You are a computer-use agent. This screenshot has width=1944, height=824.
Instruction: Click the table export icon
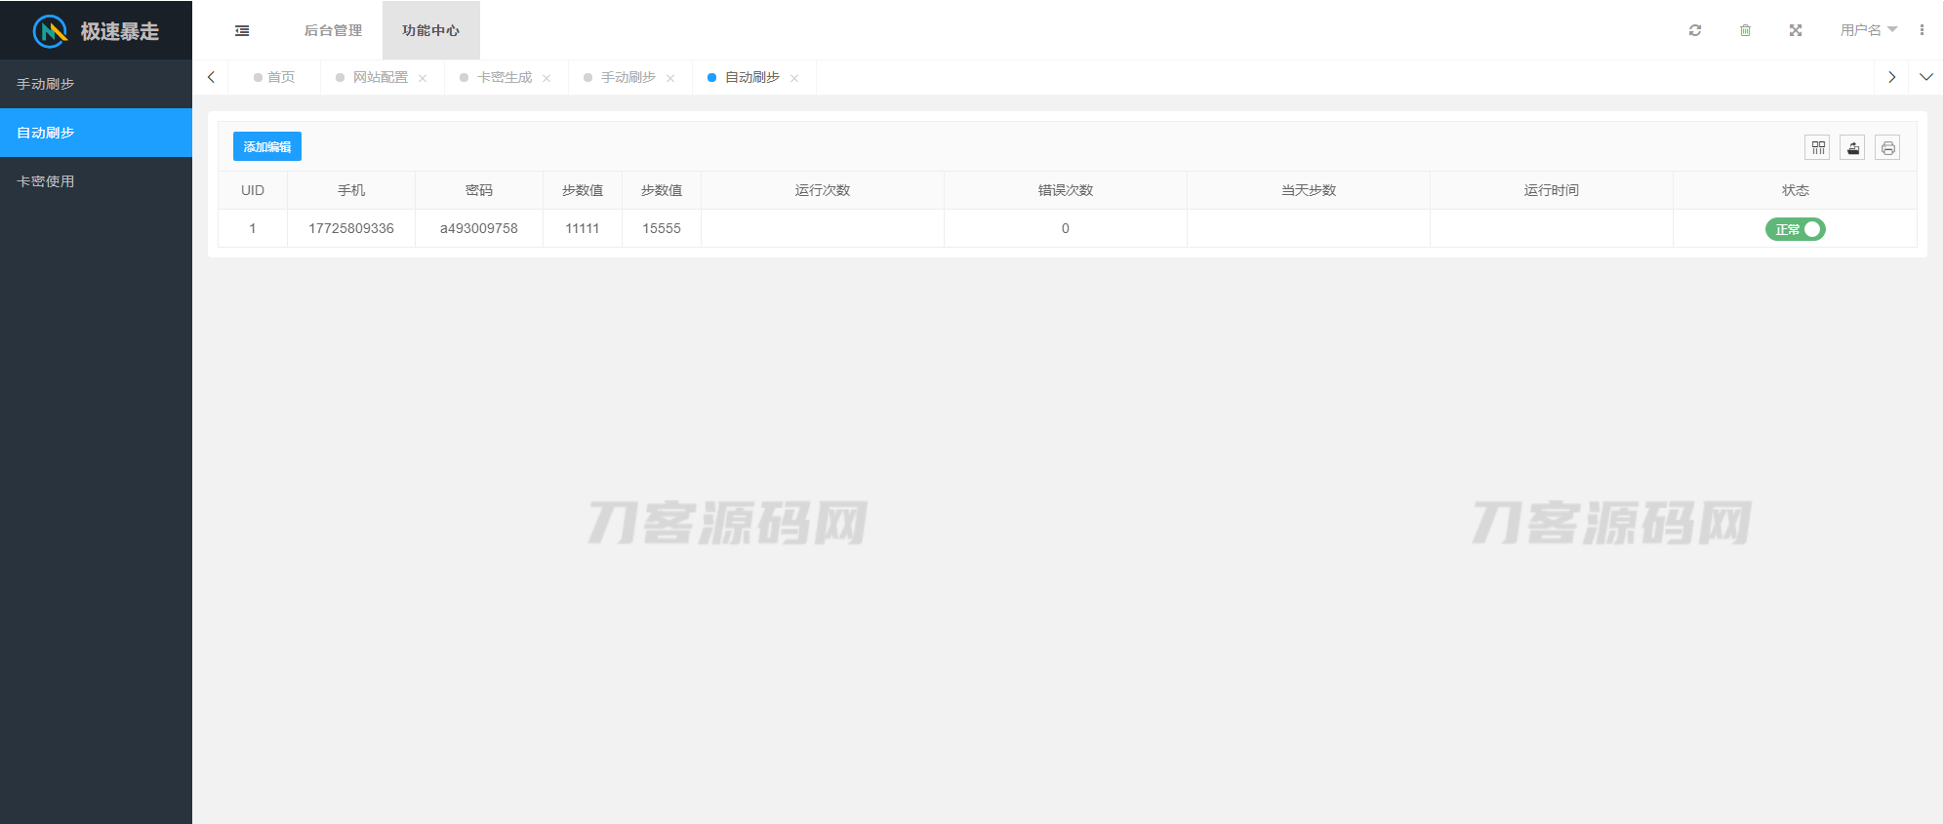1852,148
